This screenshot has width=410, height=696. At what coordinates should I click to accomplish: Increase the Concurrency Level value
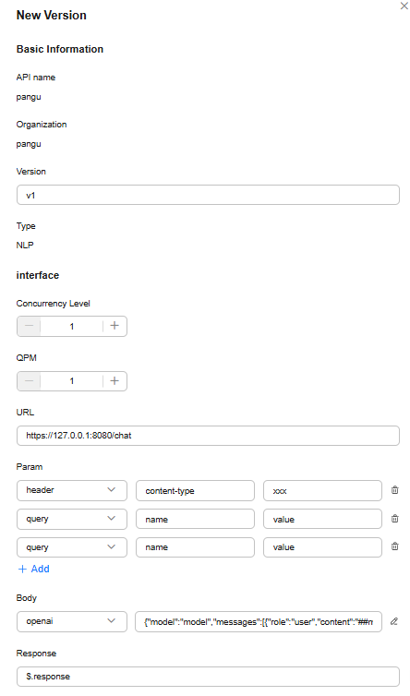(x=115, y=326)
